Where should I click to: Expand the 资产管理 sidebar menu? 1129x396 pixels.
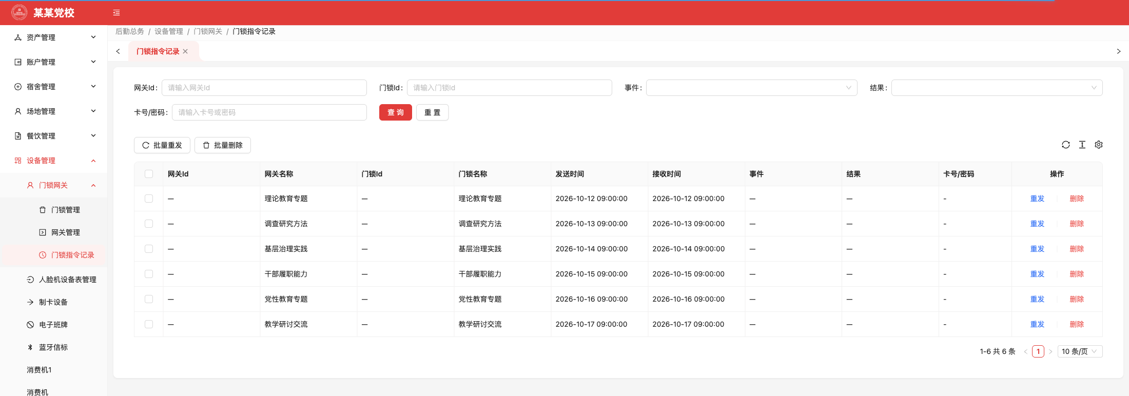point(54,37)
